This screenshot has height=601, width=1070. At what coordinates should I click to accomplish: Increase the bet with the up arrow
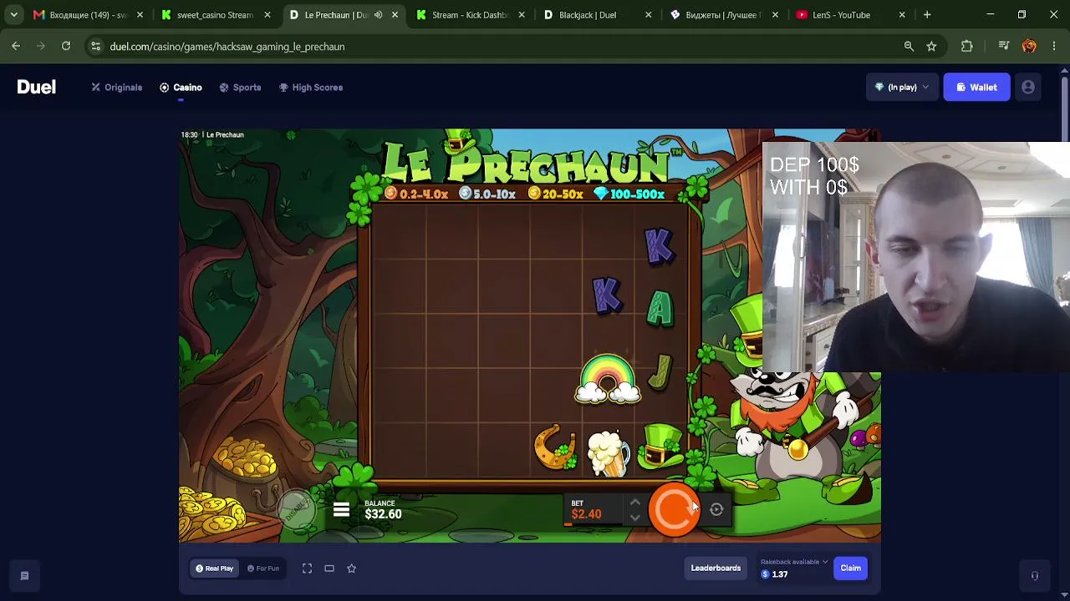635,502
